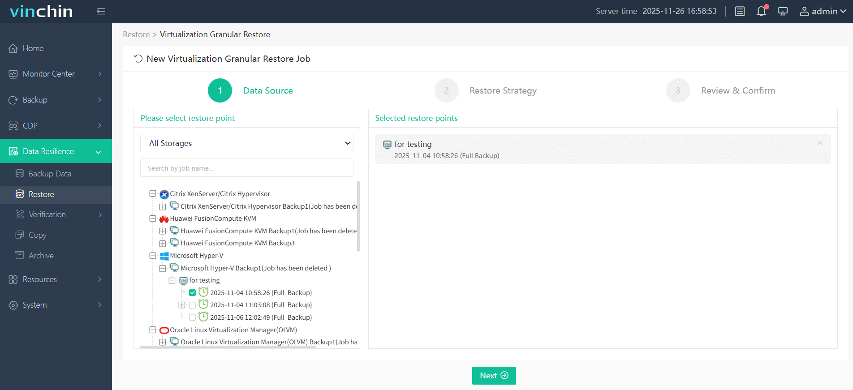
Task: Check the 2025-11-04 11:03:08 Full Backup checkbox
Action: click(192, 305)
